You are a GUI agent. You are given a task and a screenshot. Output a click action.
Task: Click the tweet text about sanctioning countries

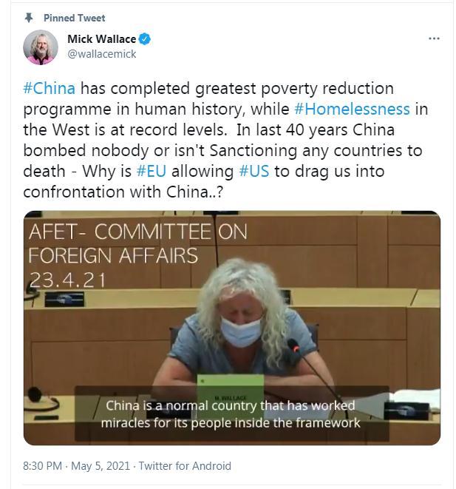click(222, 150)
